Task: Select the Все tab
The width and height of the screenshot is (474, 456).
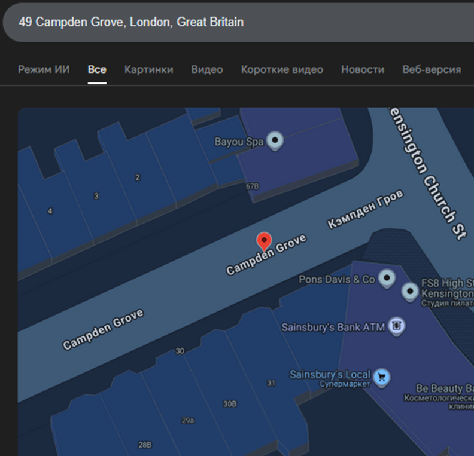Action: point(97,69)
